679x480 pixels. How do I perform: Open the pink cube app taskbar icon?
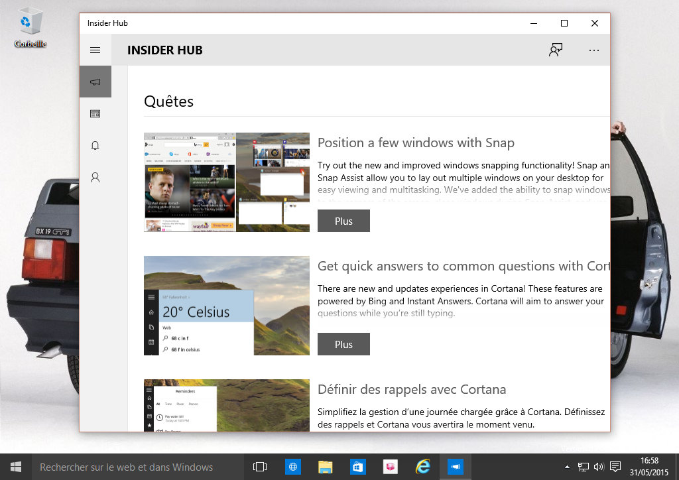(390, 467)
